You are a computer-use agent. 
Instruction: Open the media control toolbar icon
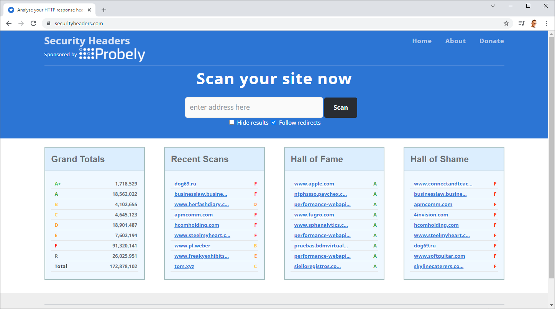(x=521, y=23)
